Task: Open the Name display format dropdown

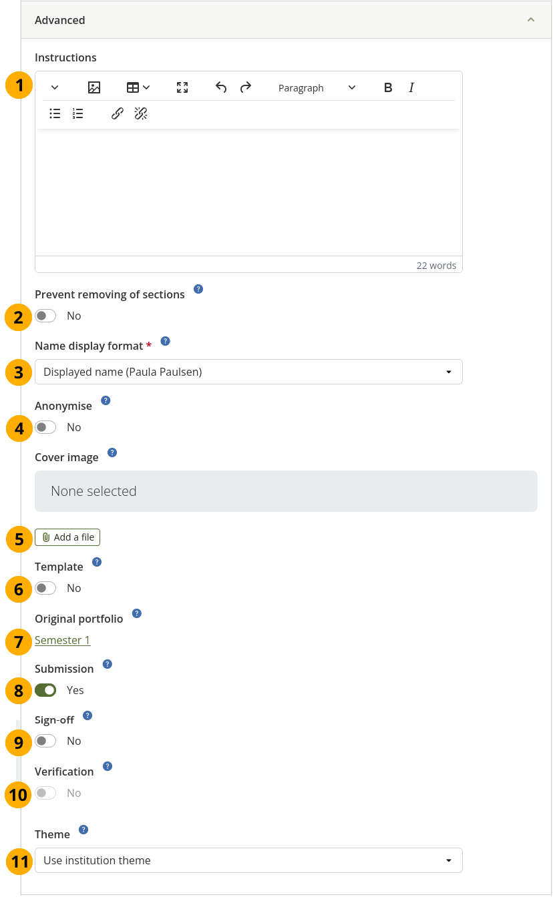Action: [x=248, y=372]
